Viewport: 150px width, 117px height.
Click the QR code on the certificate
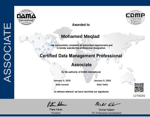click(139, 88)
